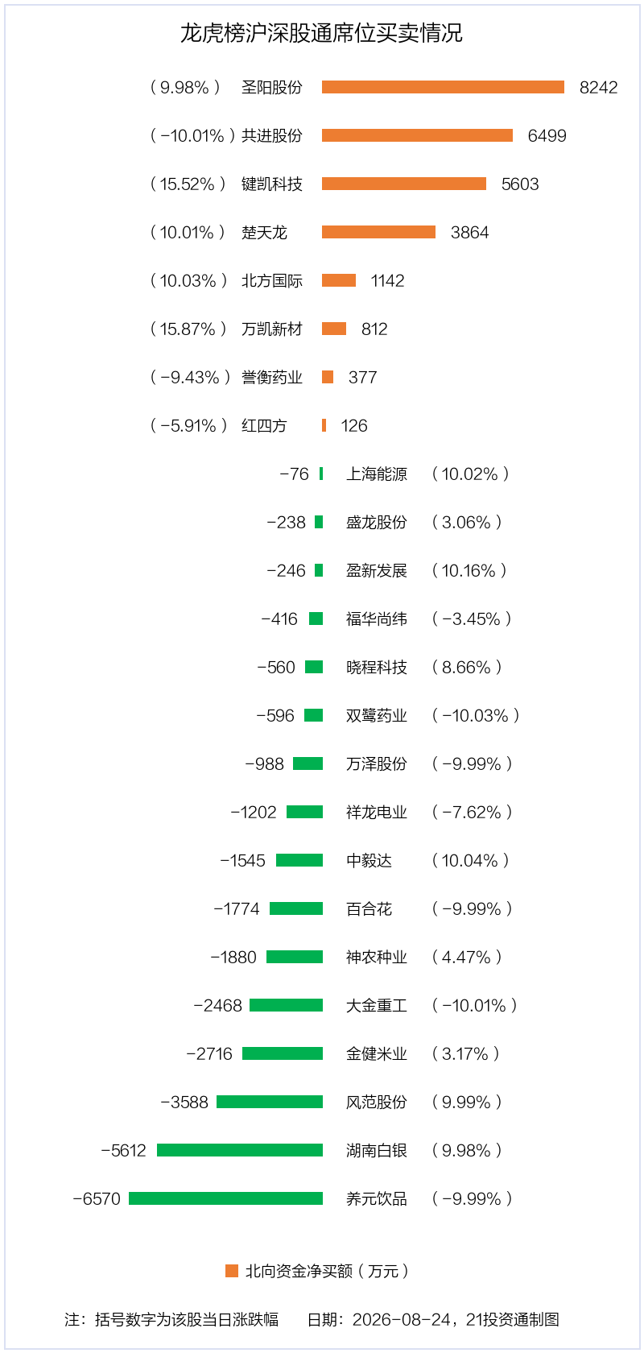644x1353 pixels.
Task: Click the 大金重工 green bar
Action: (286, 1005)
